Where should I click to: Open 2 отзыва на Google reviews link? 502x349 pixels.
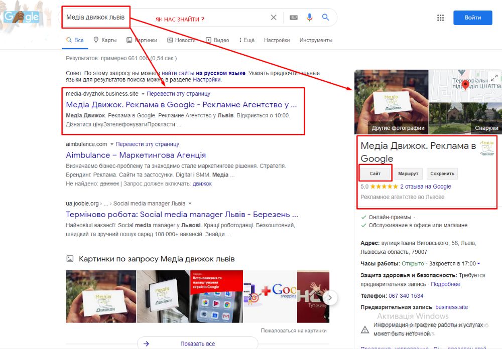coord(426,187)
